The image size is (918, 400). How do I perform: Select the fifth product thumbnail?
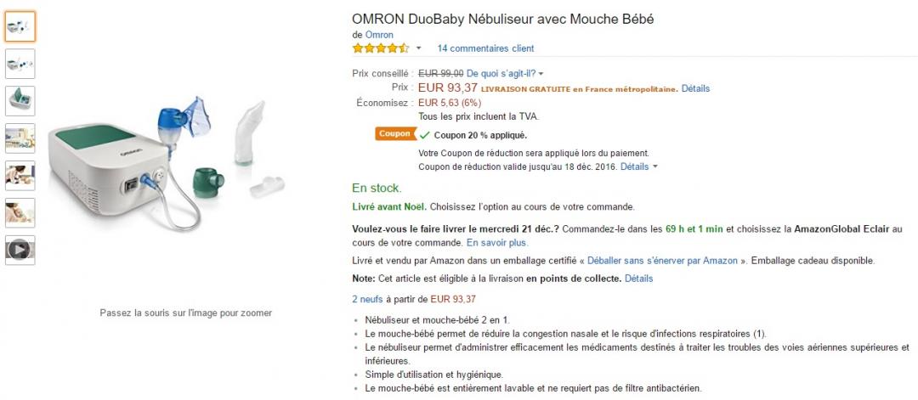[20, 176]
